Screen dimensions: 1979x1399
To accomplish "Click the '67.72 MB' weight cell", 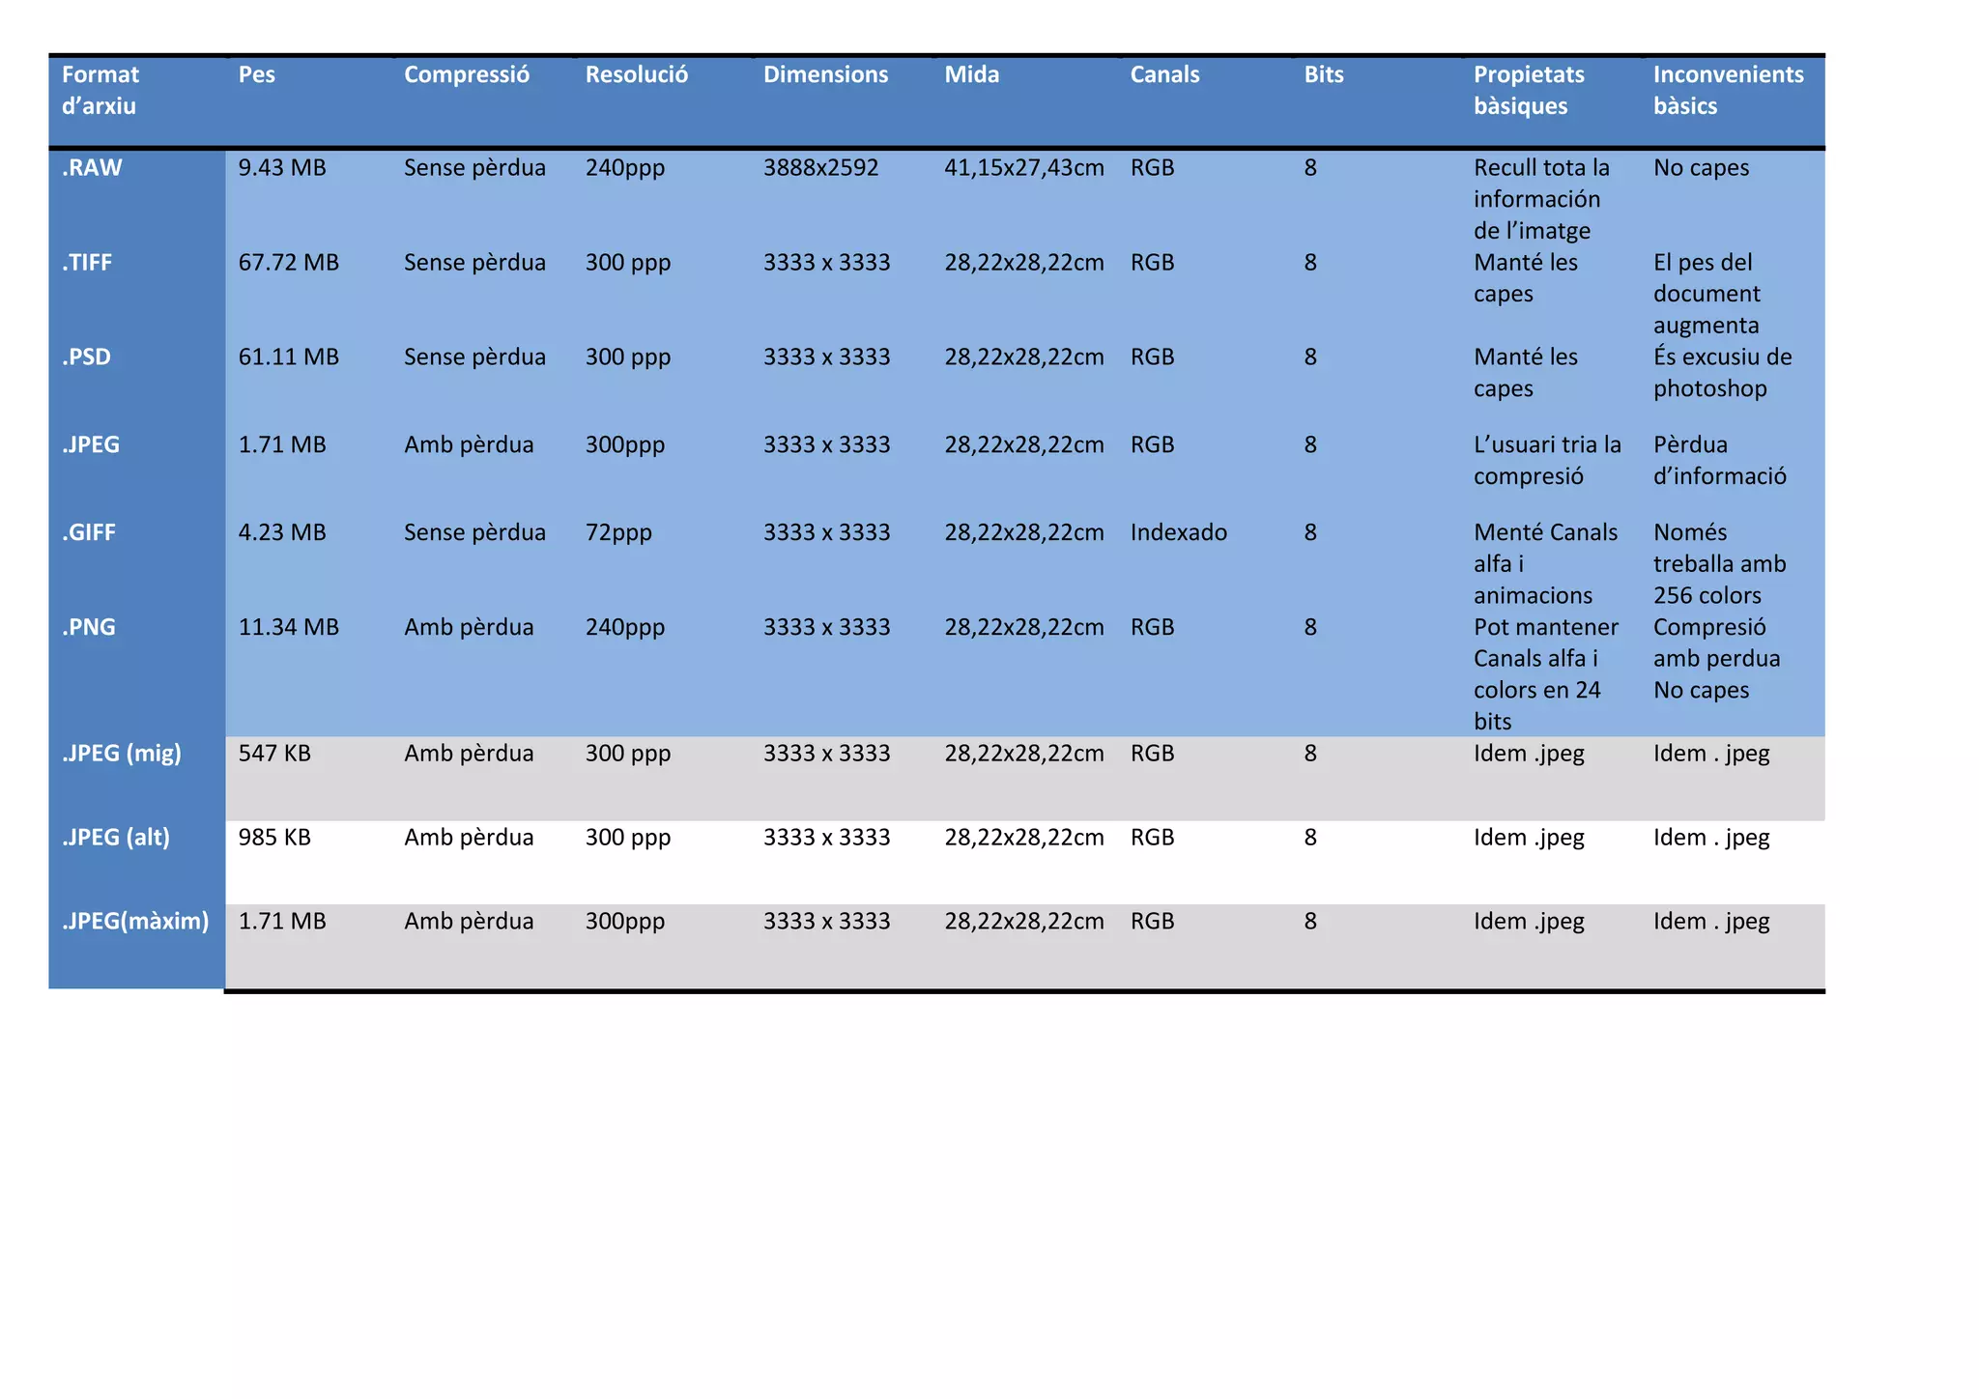I will pos(288,262).
